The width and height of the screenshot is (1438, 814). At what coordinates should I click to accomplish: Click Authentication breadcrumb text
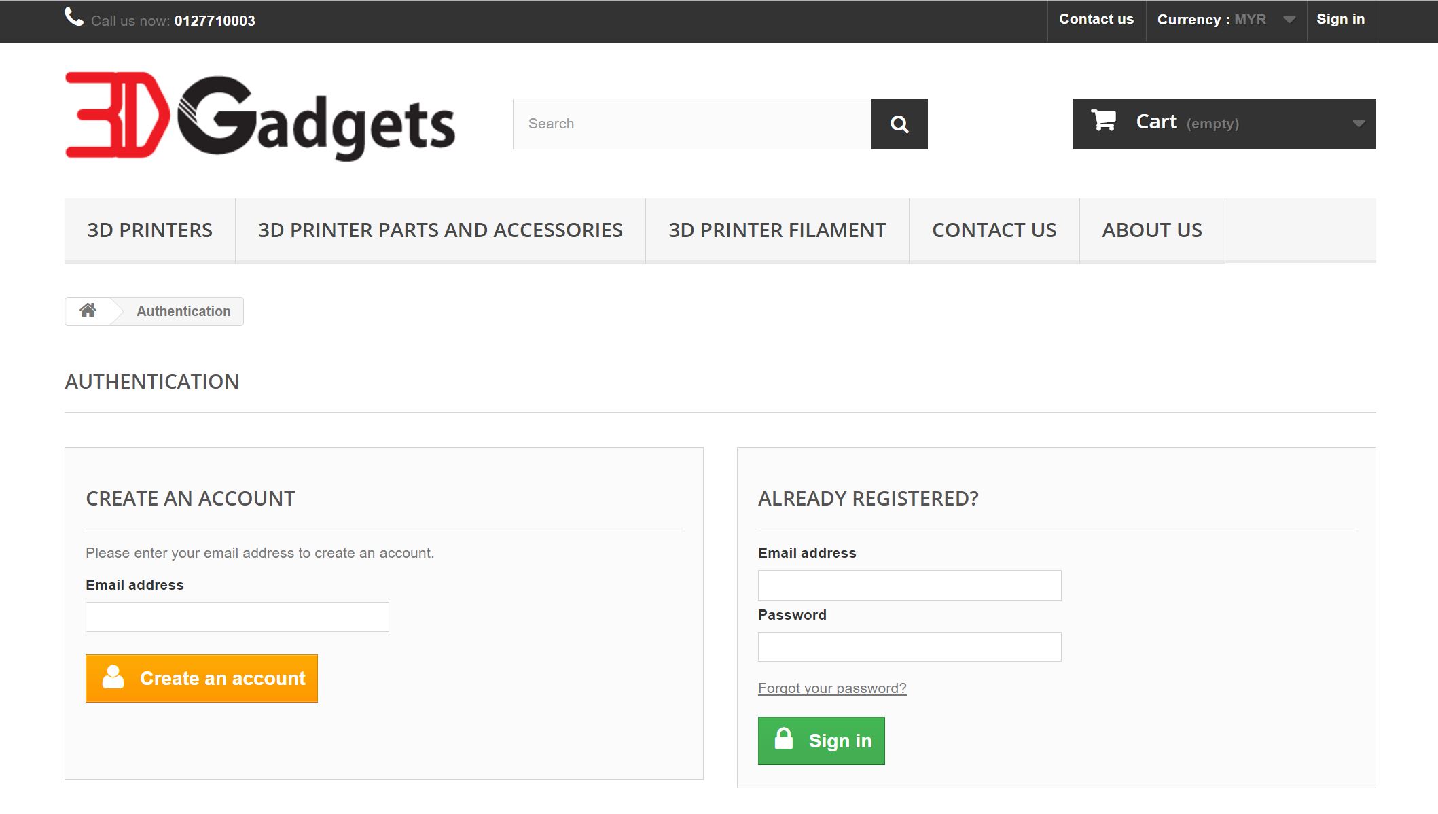(x=183, y=311)
